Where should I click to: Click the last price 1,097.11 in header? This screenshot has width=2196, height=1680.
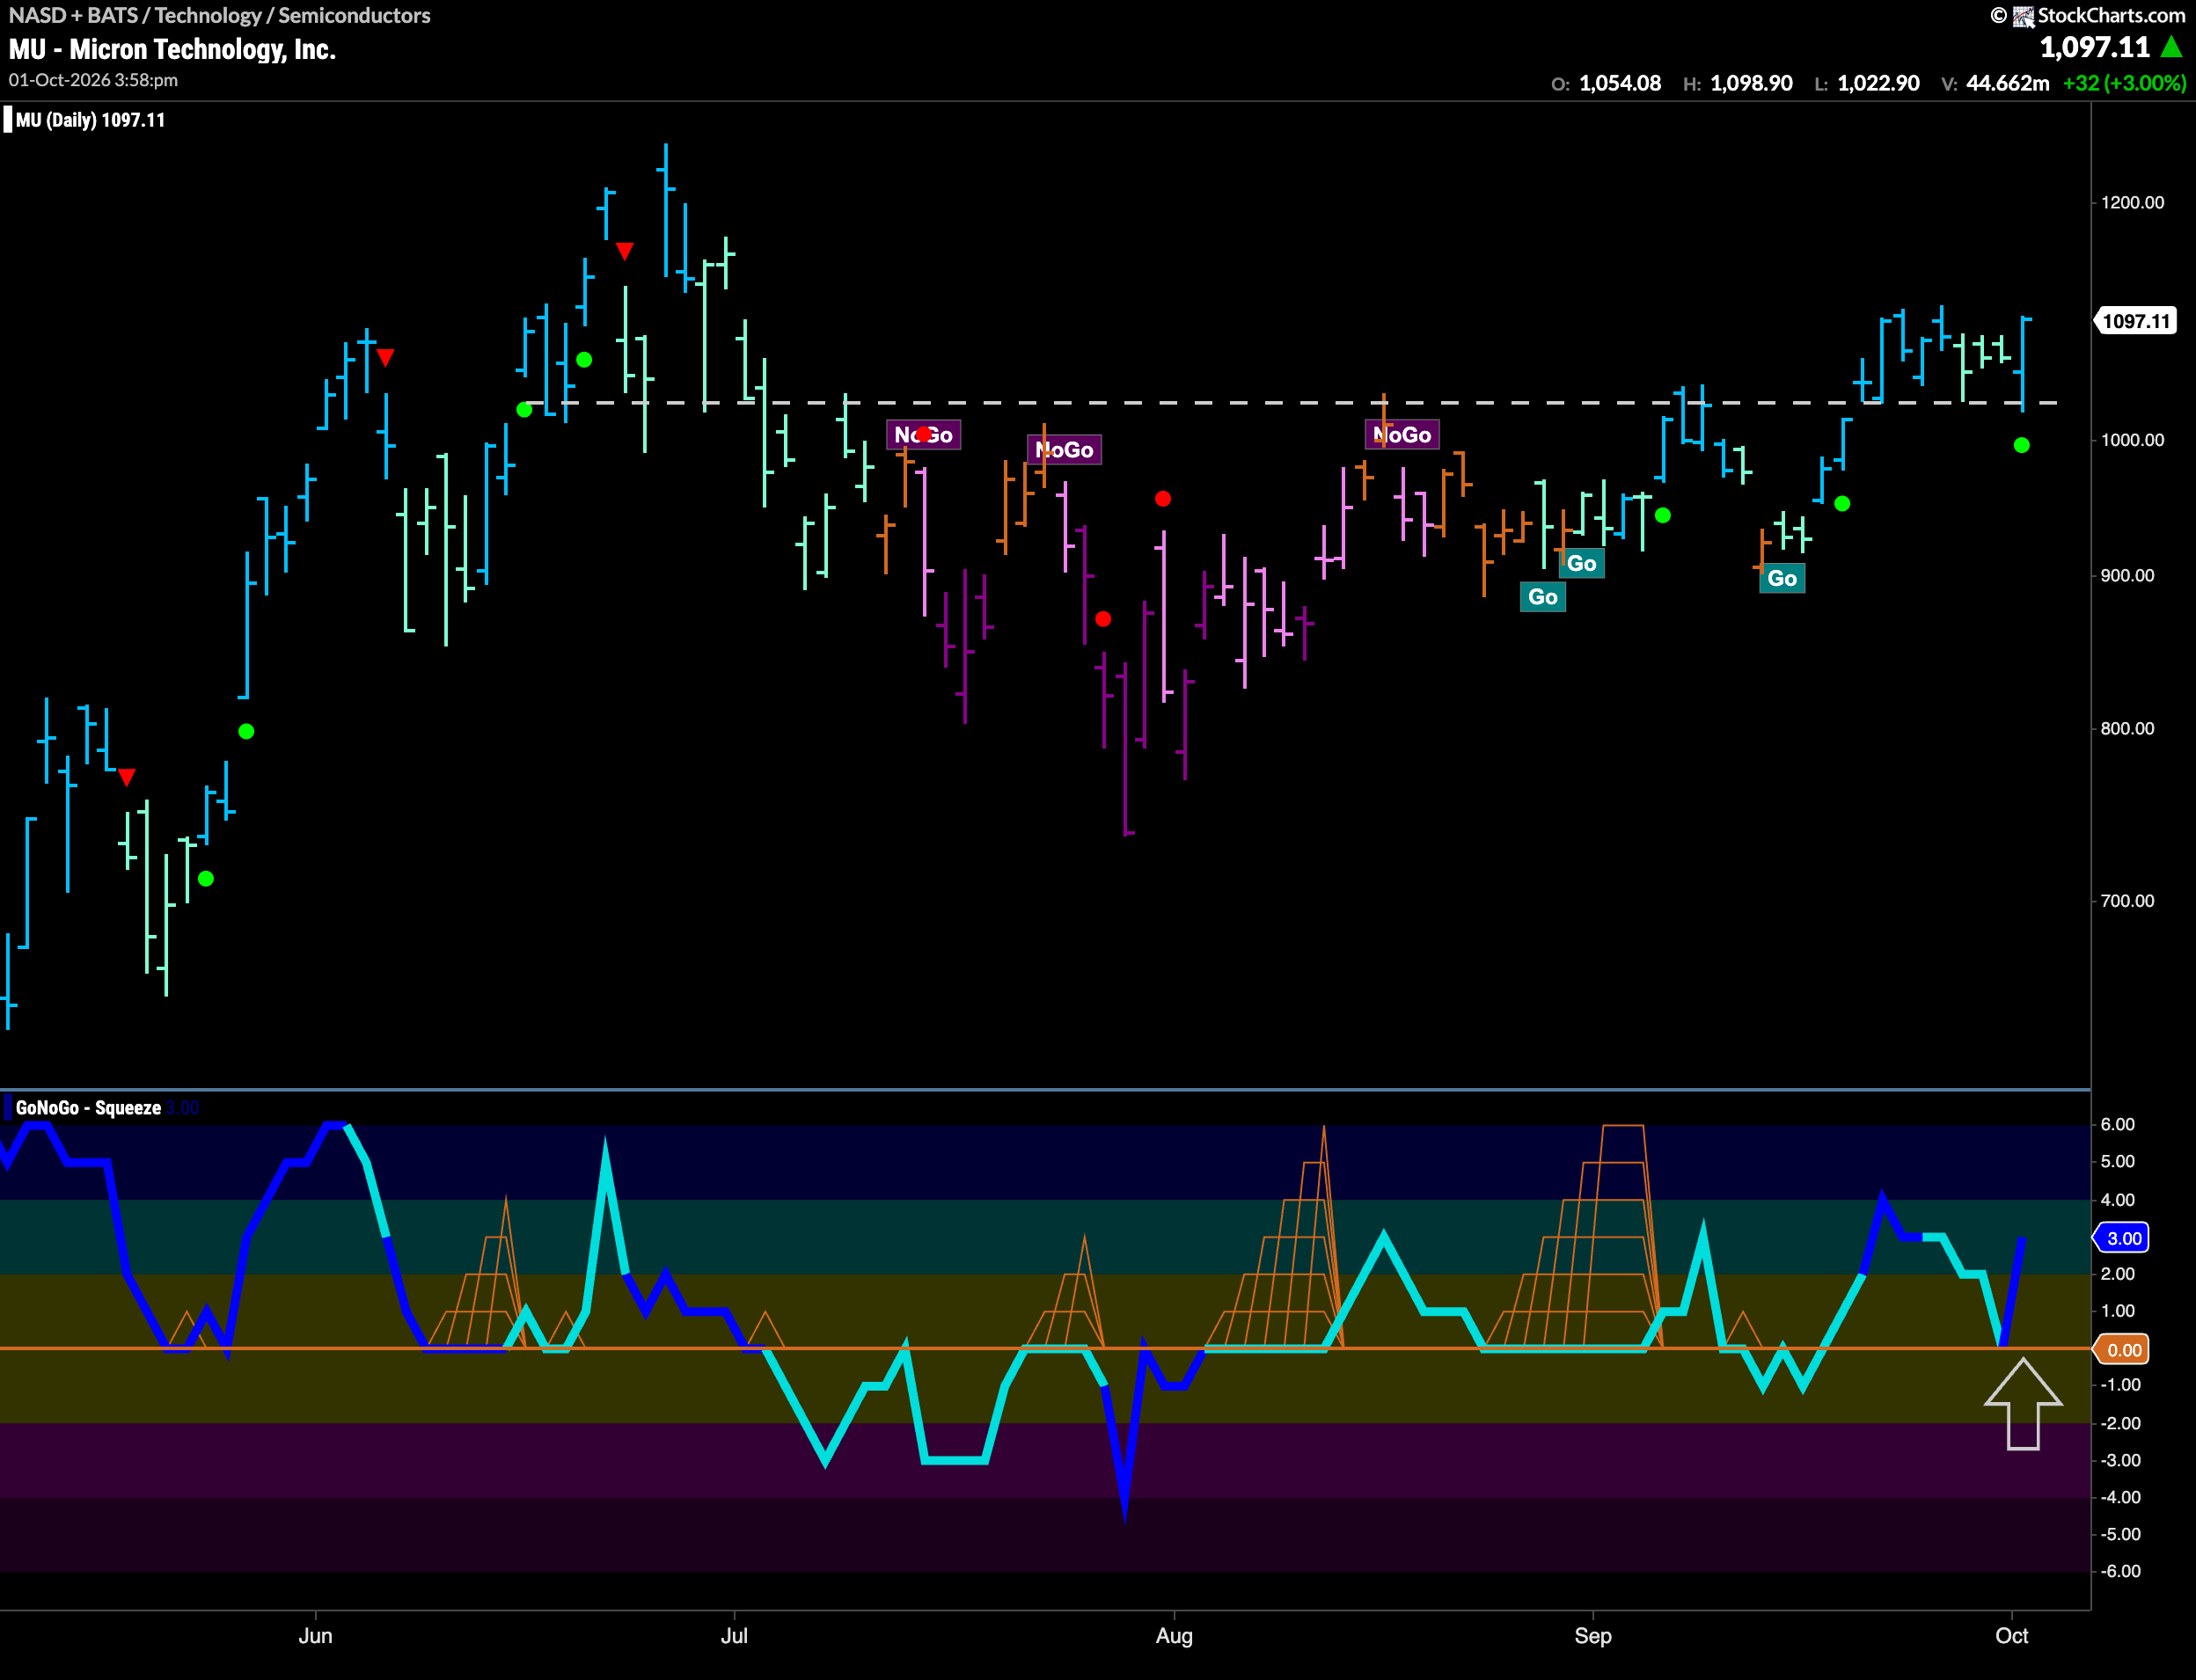click(2094, 47)
